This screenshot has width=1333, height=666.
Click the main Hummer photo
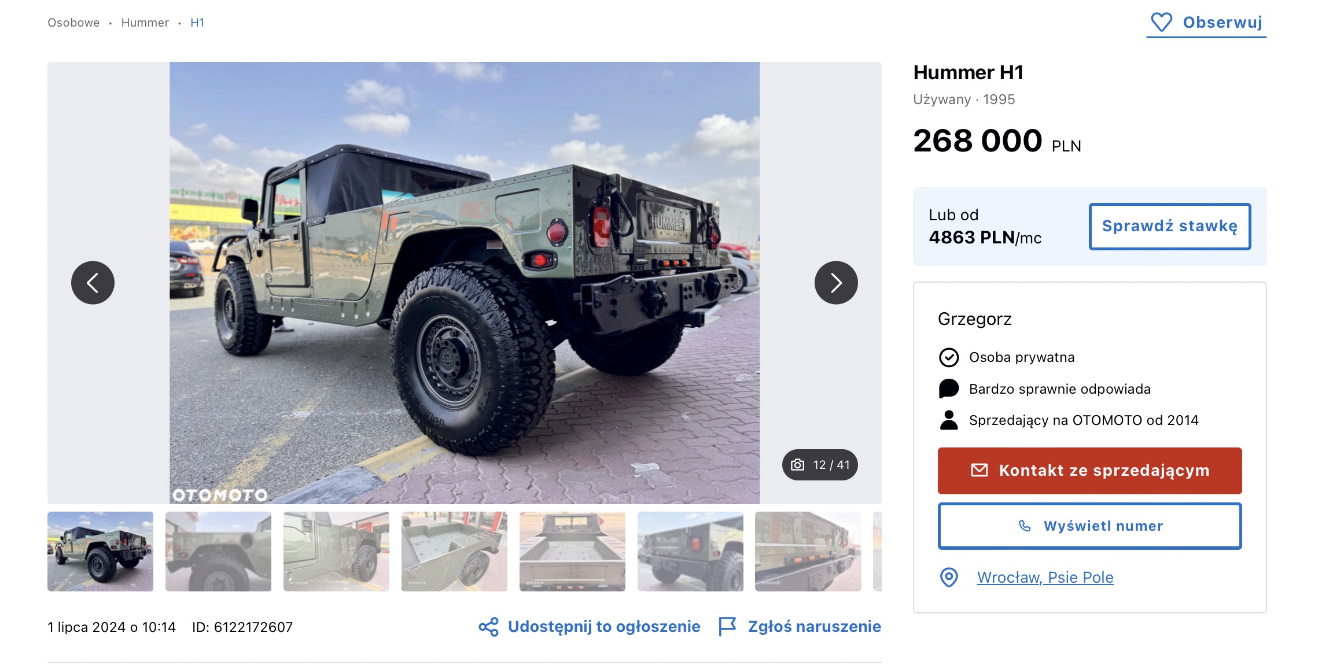click(465, 283)
